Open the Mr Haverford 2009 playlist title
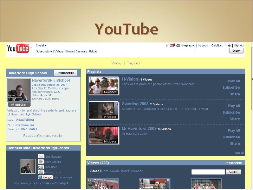 pyautogui.click(x=139, y=129)
